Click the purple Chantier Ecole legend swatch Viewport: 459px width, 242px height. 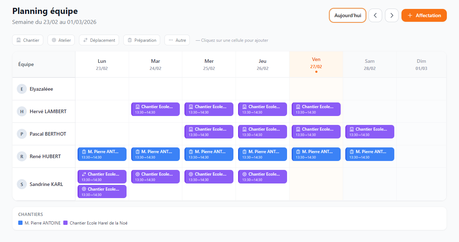65,223
